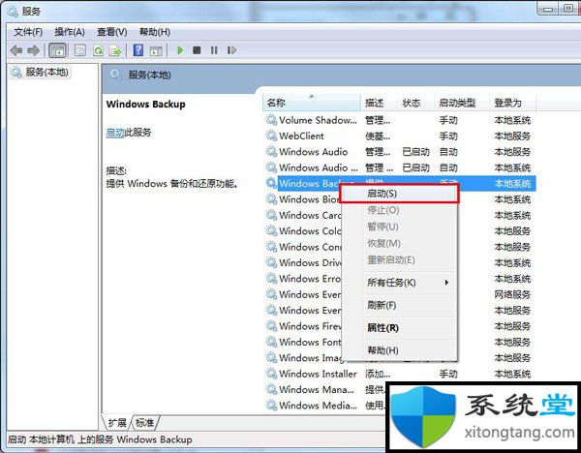Choose 启动(S) in the context menu

tap(399, 194)
